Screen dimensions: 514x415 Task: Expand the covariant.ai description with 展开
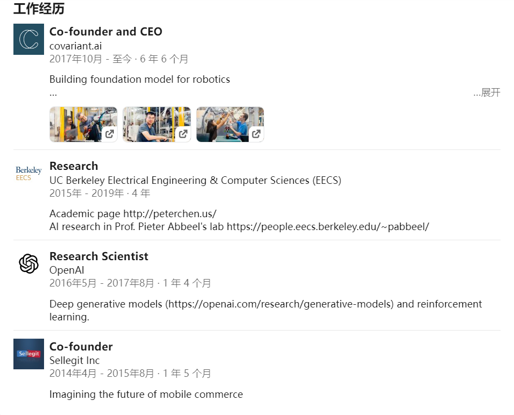point(487,92)
